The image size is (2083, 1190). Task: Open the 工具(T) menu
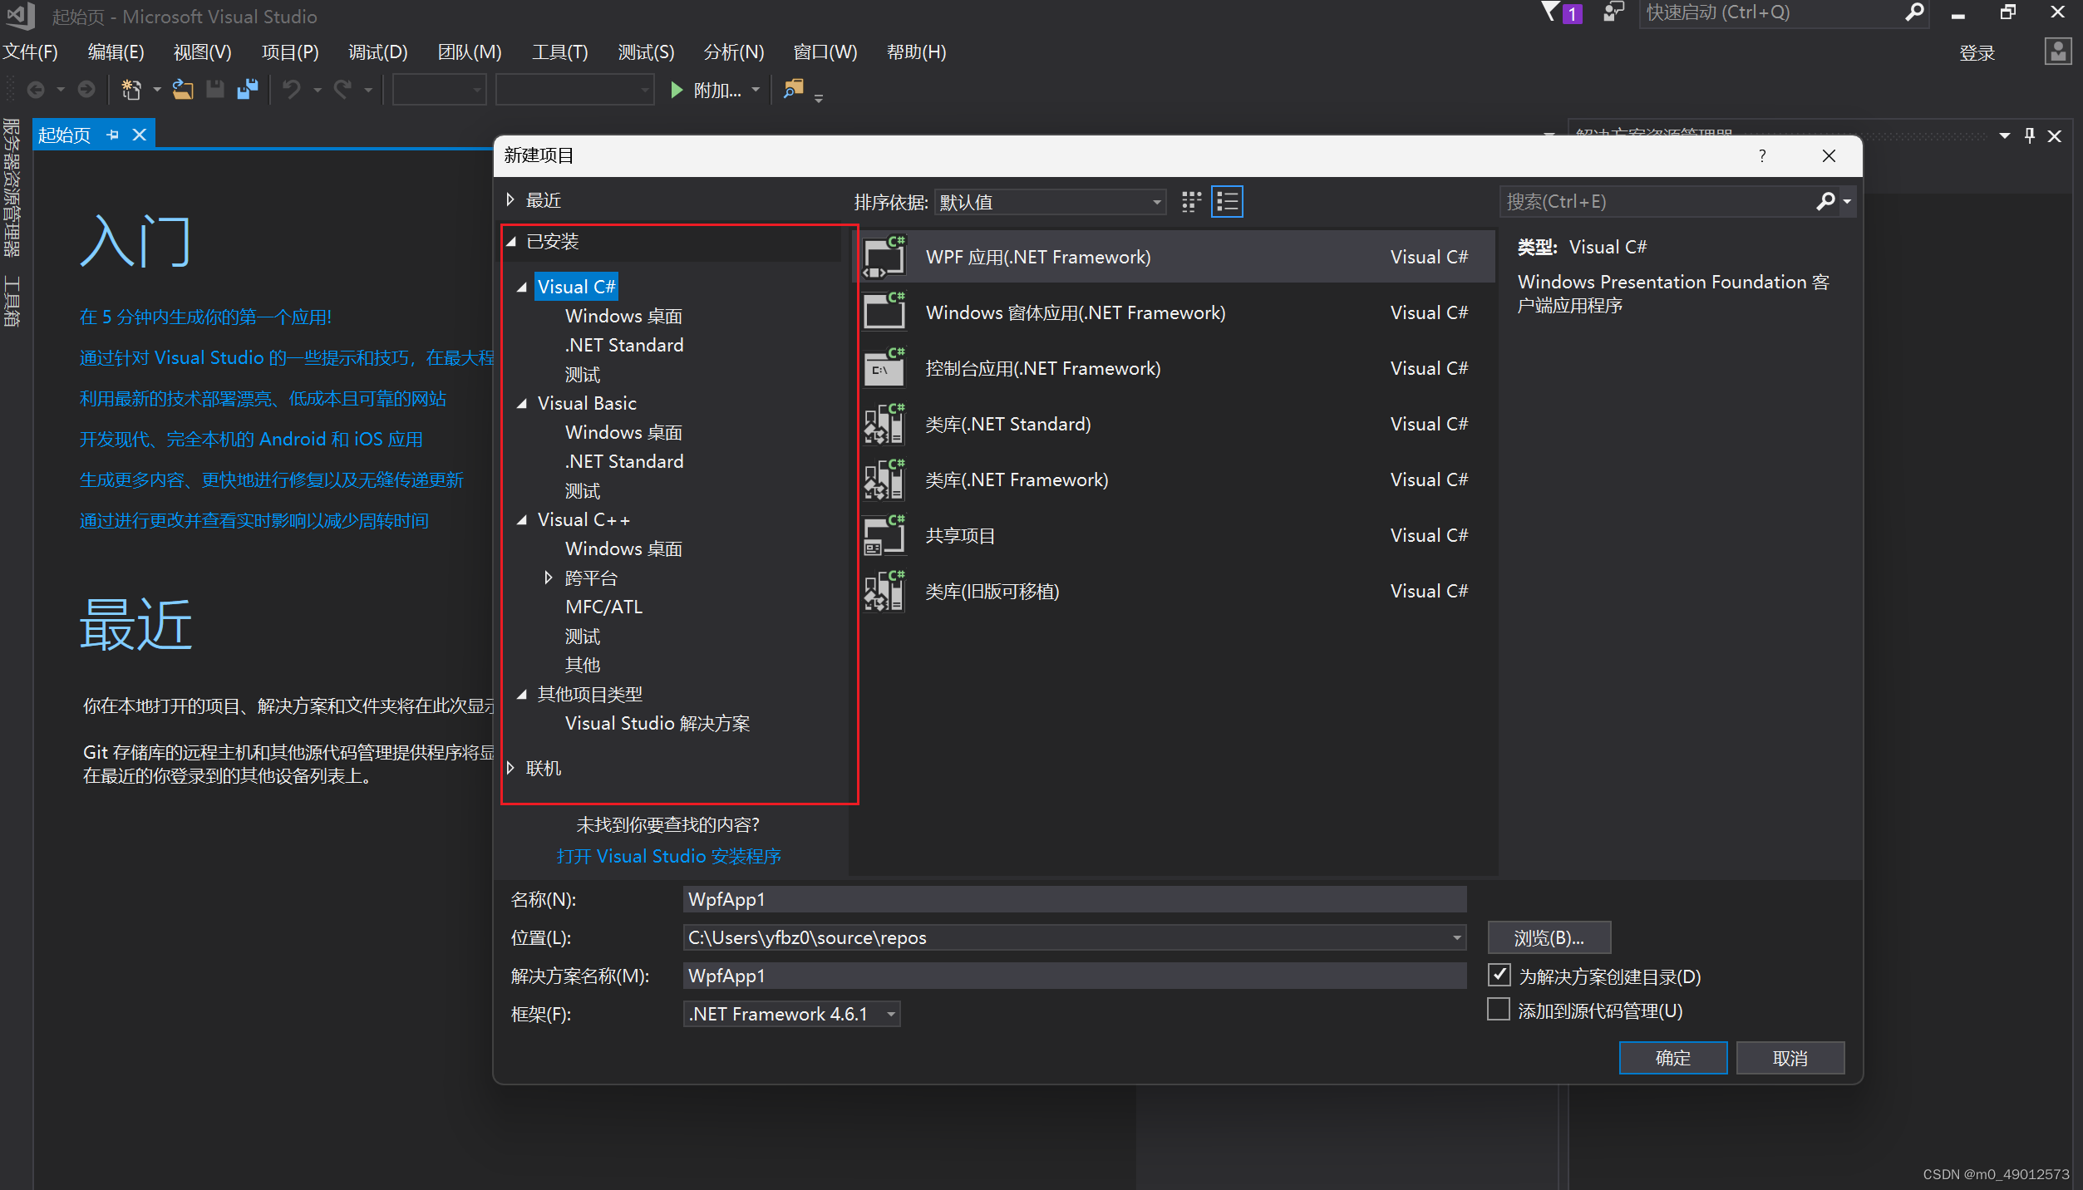coord(559,52)
